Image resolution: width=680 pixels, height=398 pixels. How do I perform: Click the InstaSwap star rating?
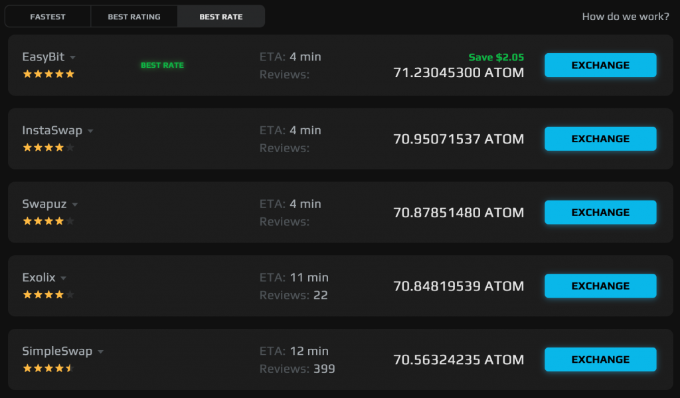pos(48,148)
